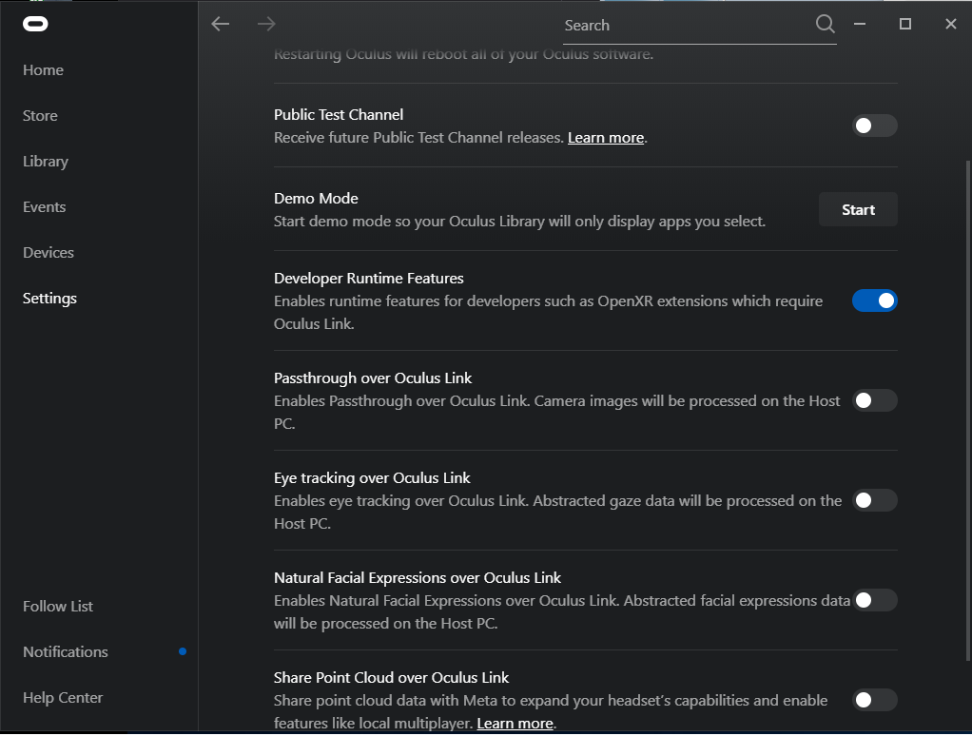Open the Home page in sidebar
This screenshot has width=972, height=736.
(x=44, y=70)
